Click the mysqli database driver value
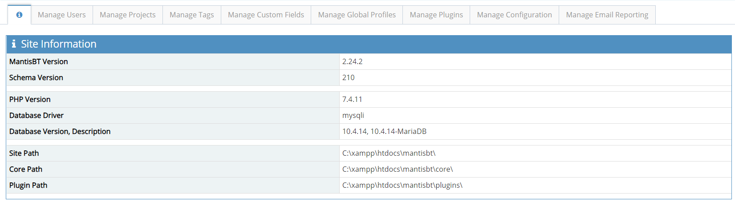Screen dimensions: 735x202 (353, 115)
